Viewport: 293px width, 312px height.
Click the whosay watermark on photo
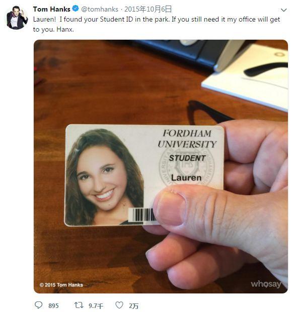tap(266, 284)
